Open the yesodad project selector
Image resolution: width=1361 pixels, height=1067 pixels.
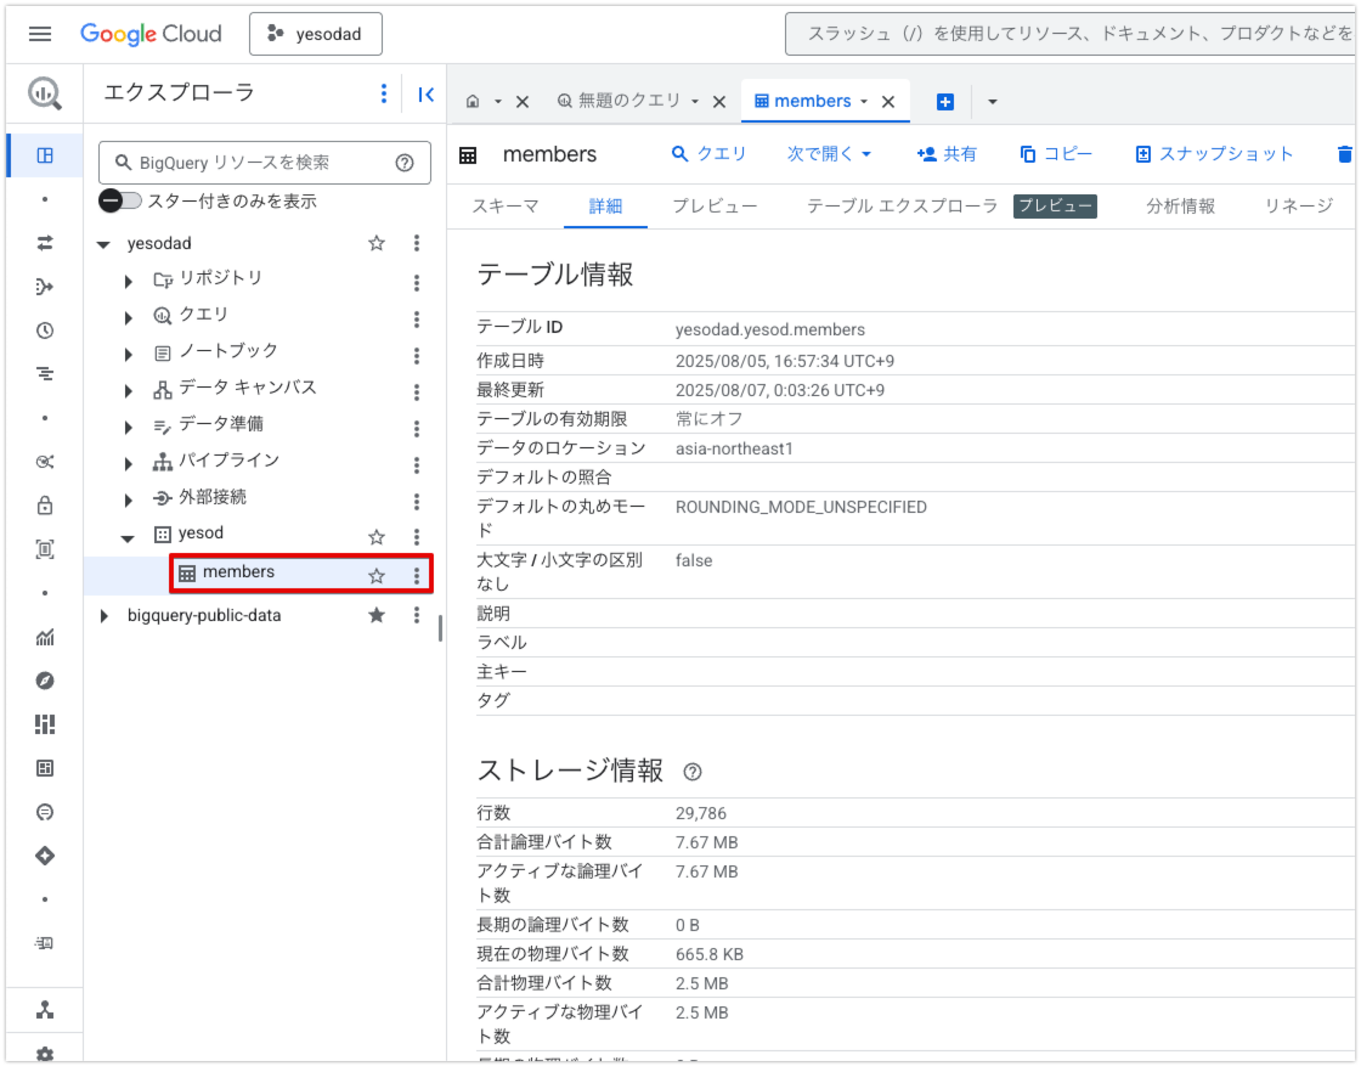pyautogui.click(x=316, y=34)
